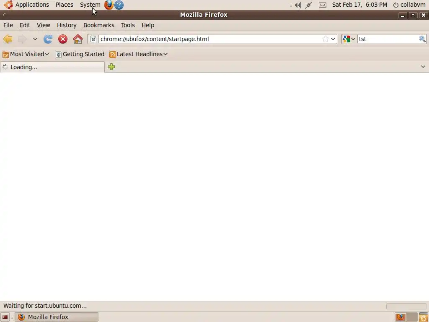Open the Help menu
This screenshot has height=322, width=429.
point(148,25)
